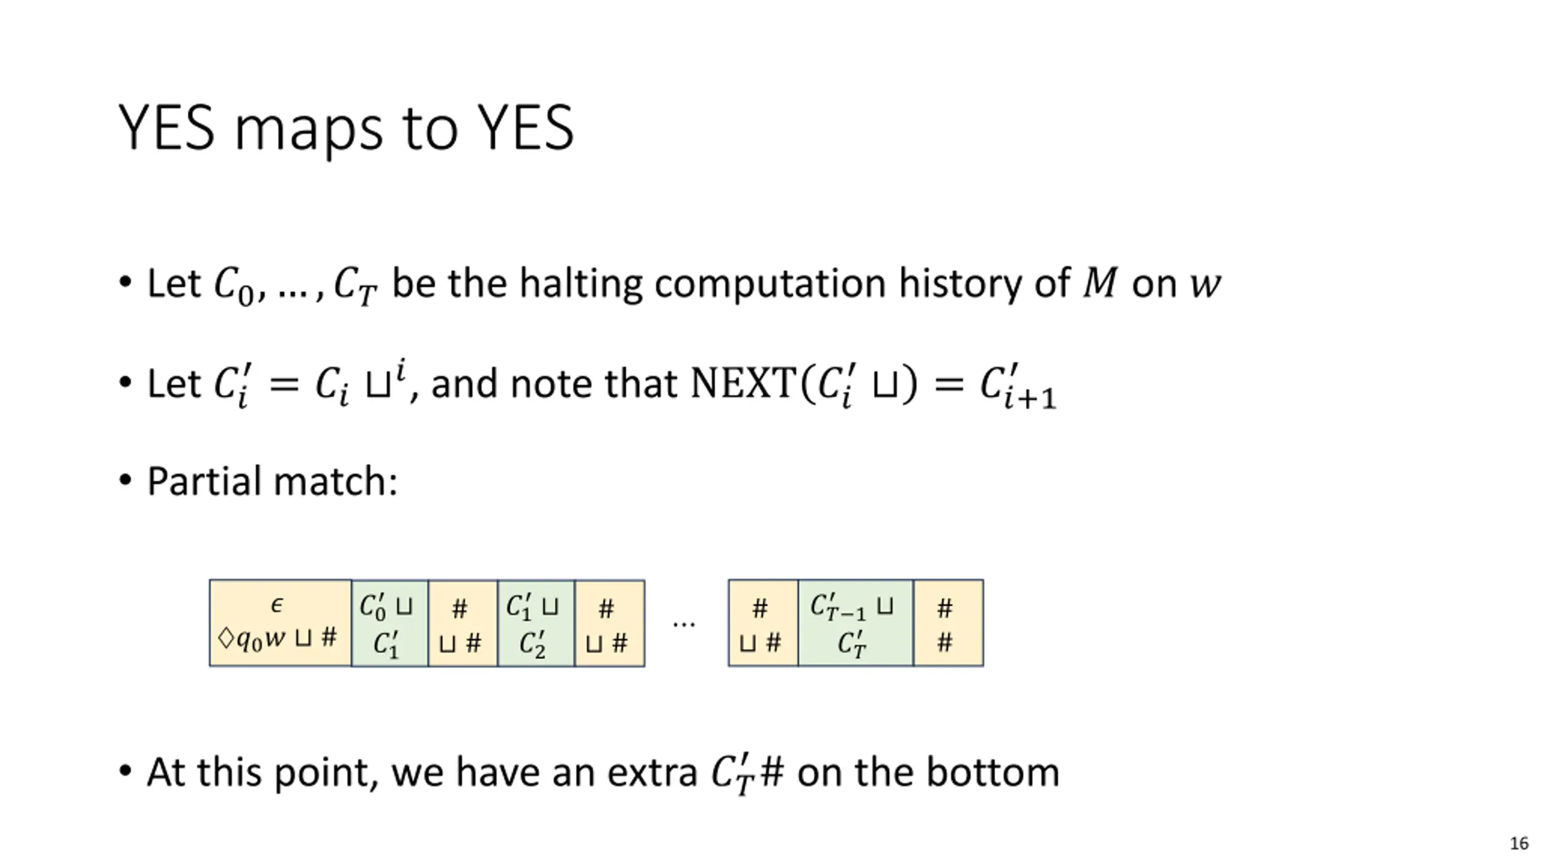Click the word NEXT in the second bullet
The image size is (1541, 866).
[x=744, y=383]
